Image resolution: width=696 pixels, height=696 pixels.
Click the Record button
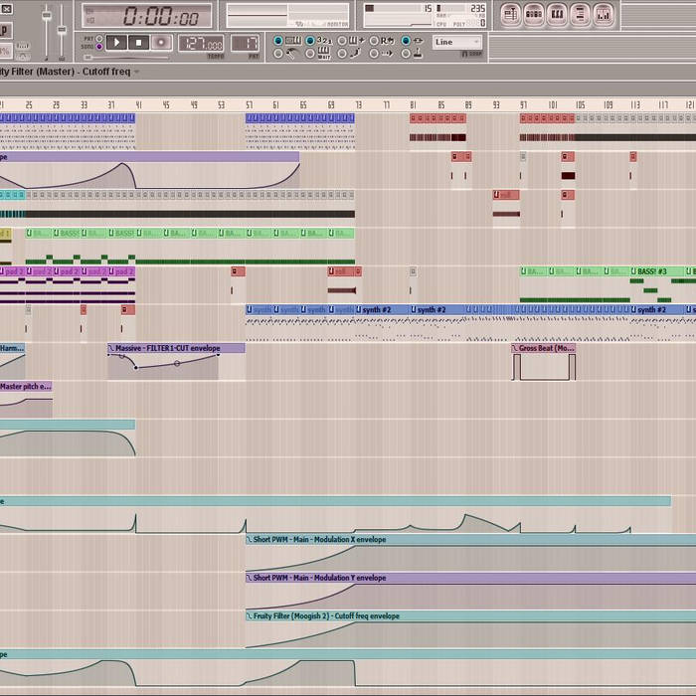[162, 43]
